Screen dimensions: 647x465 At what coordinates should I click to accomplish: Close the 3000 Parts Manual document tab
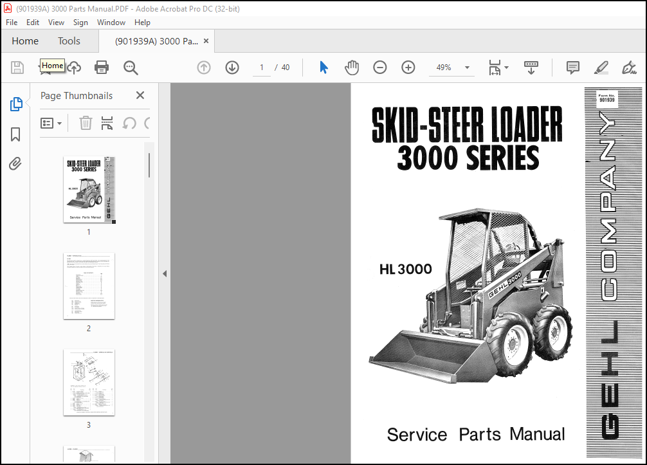pyautogui.click(x=206, y=41)
